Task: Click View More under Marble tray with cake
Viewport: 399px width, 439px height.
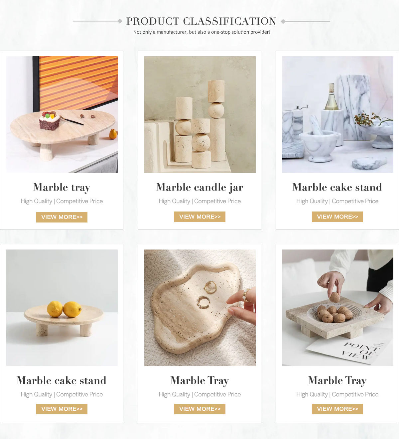Action: (62, 217)
